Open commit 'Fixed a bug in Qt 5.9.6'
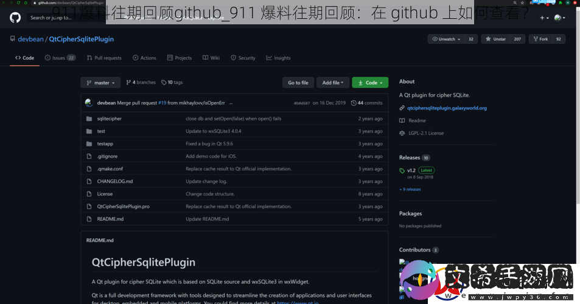Screen dimensions: 580x304 (x=209, y=143)
